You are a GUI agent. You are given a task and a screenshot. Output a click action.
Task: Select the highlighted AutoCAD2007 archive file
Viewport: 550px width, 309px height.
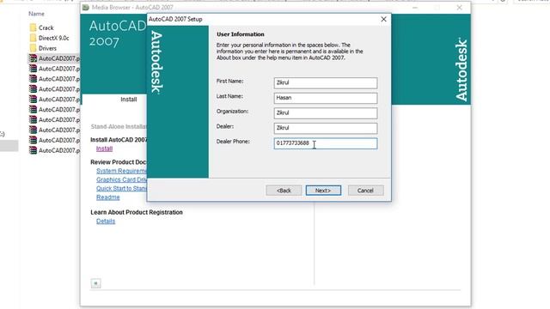coord(54,58)
